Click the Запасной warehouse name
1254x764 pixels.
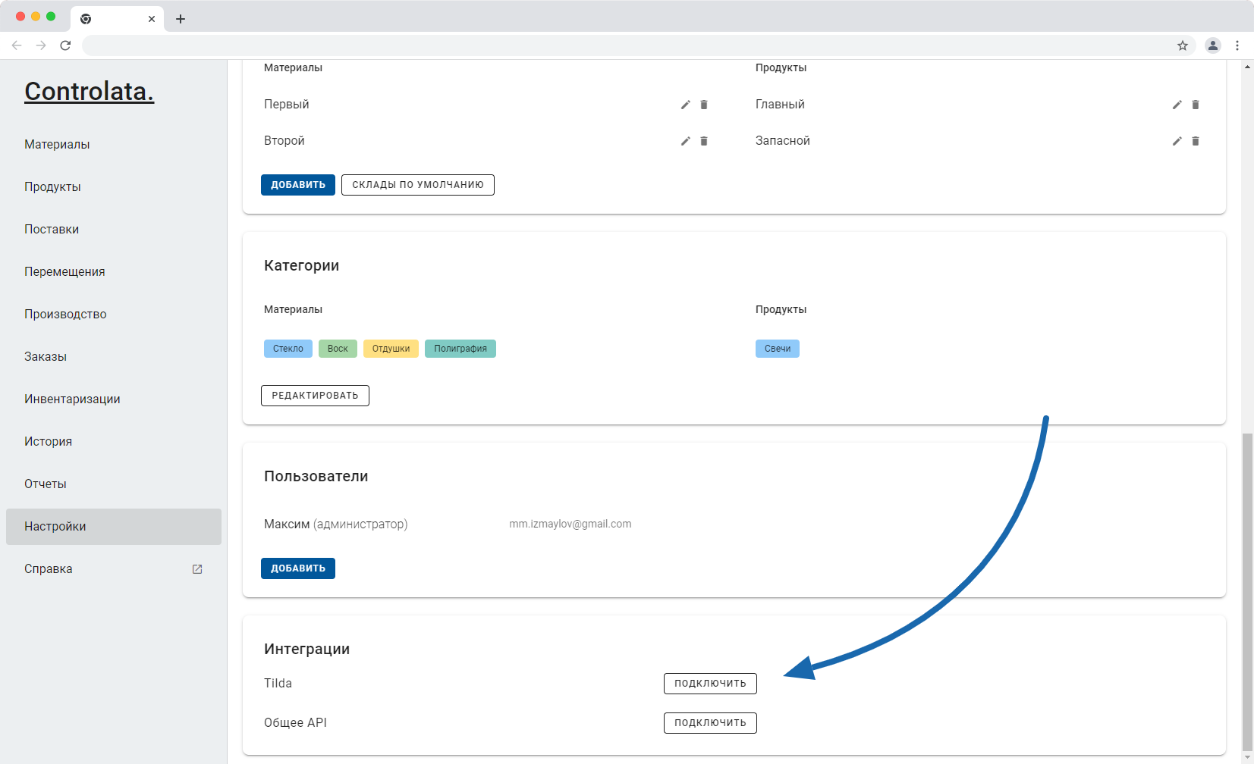(783, 141)
